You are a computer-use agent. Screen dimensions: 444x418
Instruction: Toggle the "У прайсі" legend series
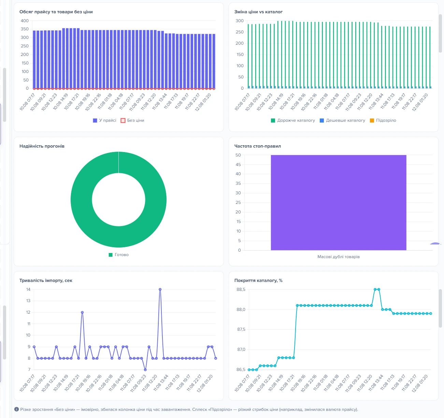[104, 120]
